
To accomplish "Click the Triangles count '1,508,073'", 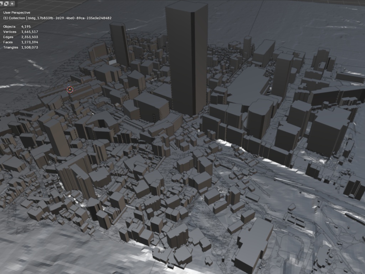I will click(30, 47).
